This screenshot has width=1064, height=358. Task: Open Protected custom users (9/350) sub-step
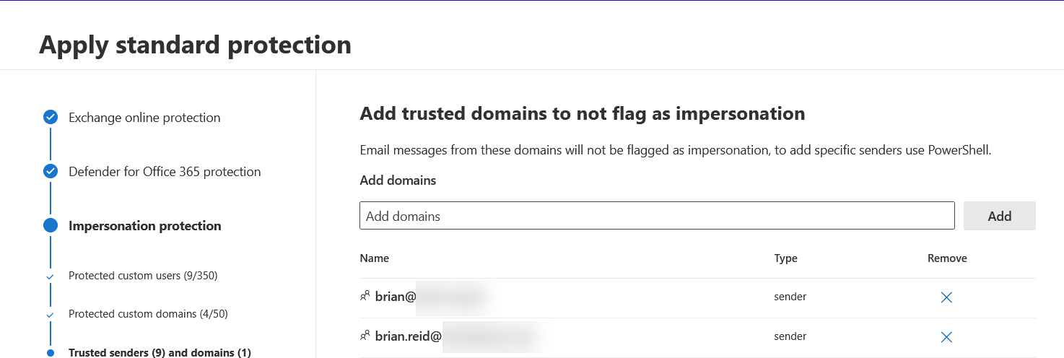(x=143, y=276)
